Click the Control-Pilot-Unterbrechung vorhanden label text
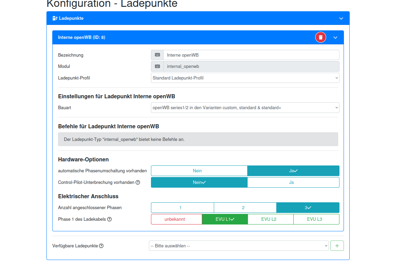417x261 pixels. pos(96,182)
